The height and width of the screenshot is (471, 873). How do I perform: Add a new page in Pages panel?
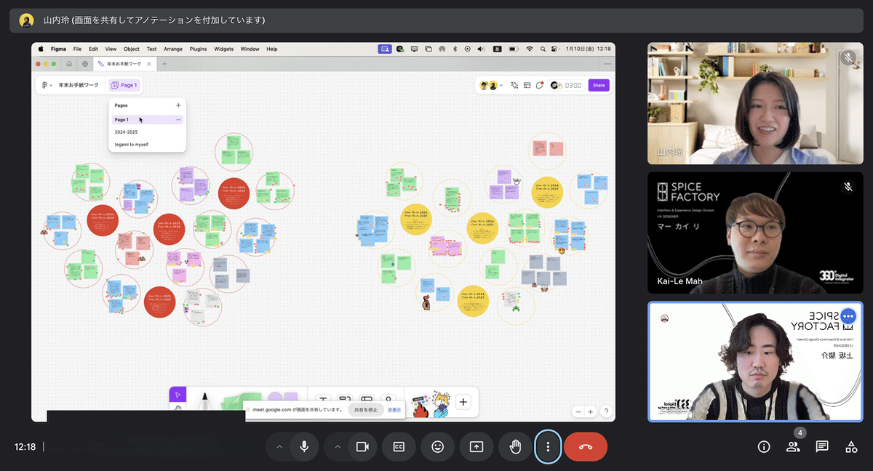pyautogui.click(x=178, y=105)
